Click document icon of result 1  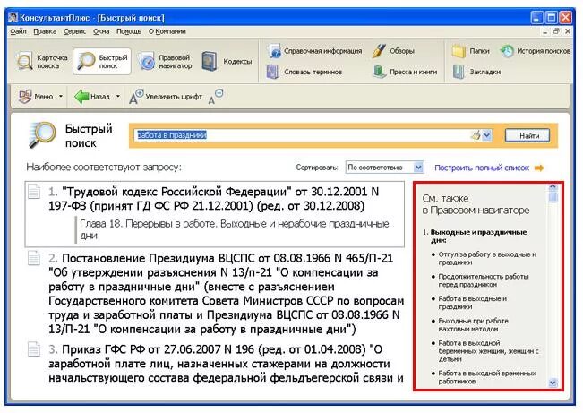pos(34,192)
